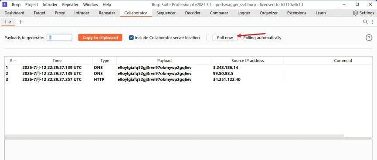The width and height of the screenshot is (377, 160).
Task: Sort by the Time column header
Action: click(57, 61)
